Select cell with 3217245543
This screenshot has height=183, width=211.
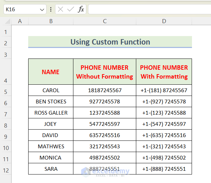pos(105,147)
